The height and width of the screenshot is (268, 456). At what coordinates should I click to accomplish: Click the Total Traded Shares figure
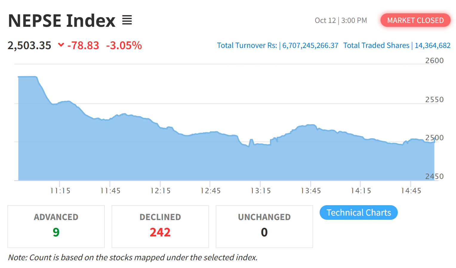click(432, 46)
